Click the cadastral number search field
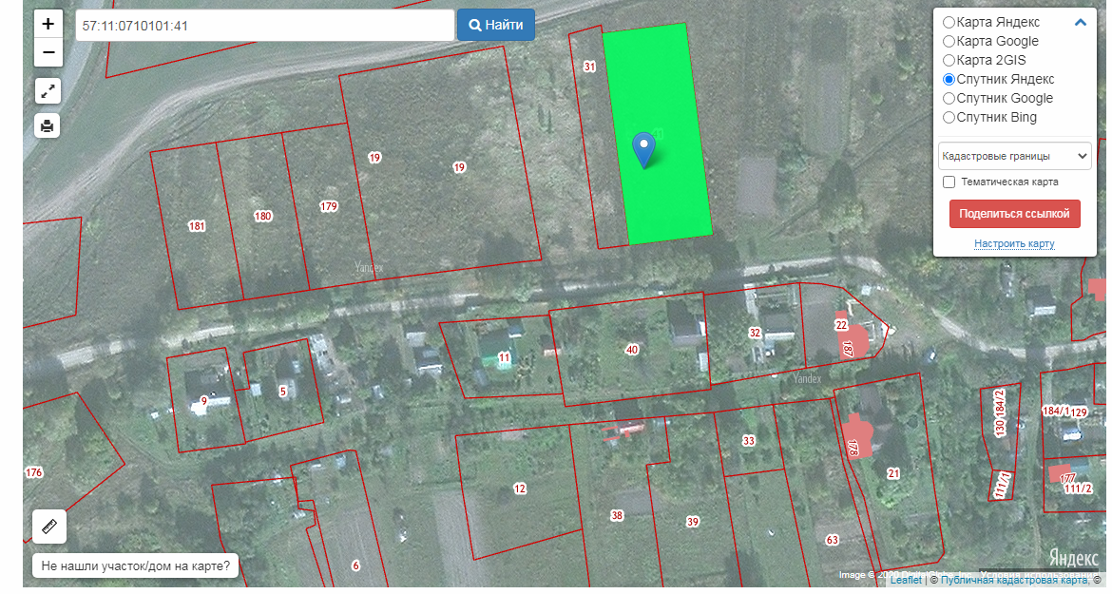The width and height of the screenshot is (1112, 594). click(x=264, y=26)
